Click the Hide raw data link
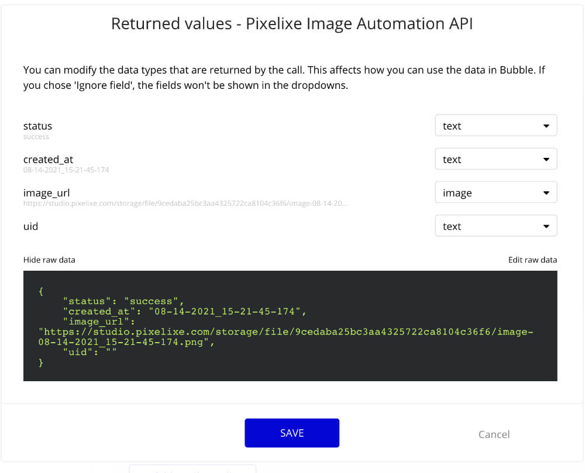The image size is (585, 473). click(49, 260)
